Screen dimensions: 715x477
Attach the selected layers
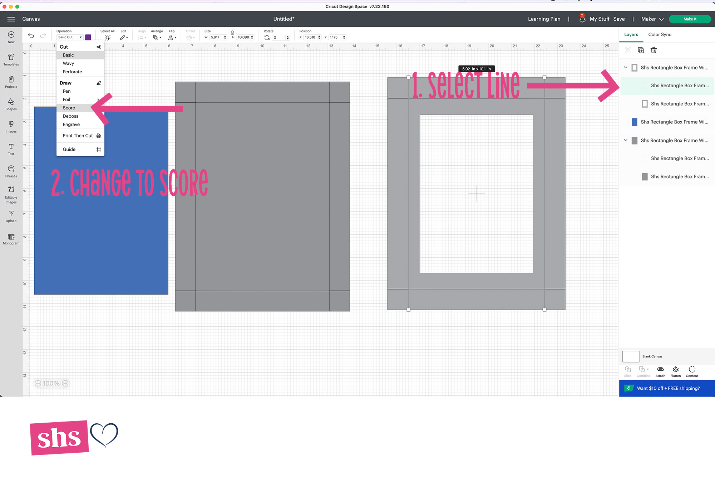[660, 371]
